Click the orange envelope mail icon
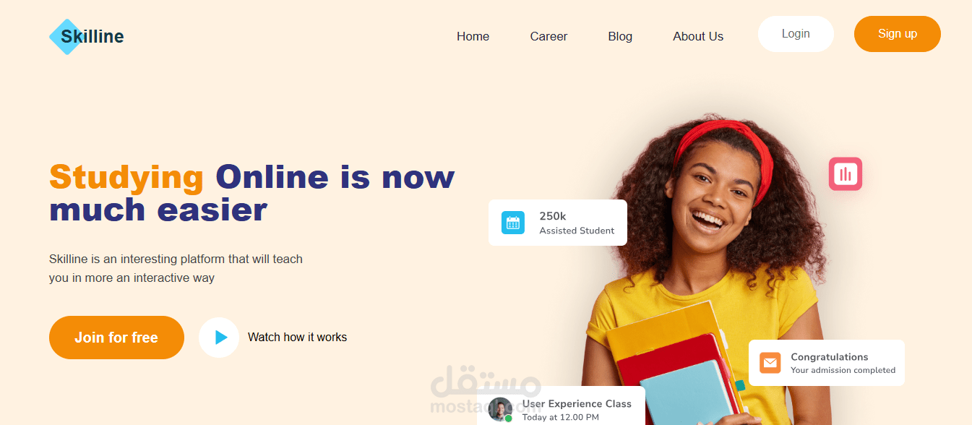Viewport: 972px width, 425px height. (770, 363)
